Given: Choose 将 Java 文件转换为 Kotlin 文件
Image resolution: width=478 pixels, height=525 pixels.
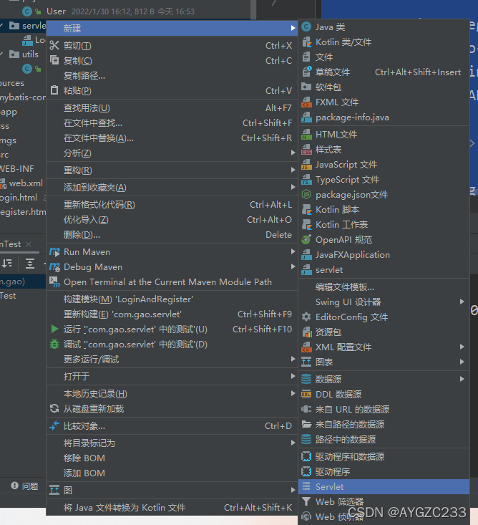Looking at the screenshot, I should (x=172, y=508).
